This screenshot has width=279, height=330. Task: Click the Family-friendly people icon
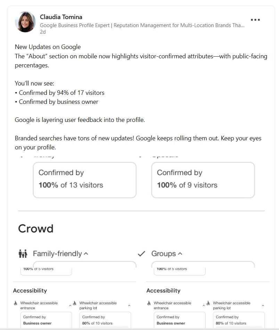pos(23,254)
